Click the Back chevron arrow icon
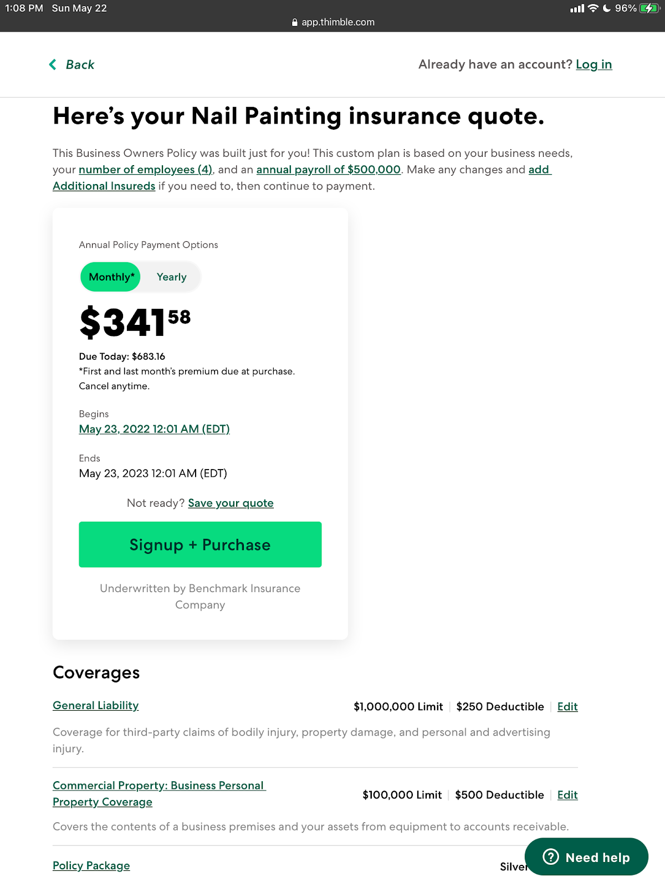The image size is (665, 887). (53, 65)
